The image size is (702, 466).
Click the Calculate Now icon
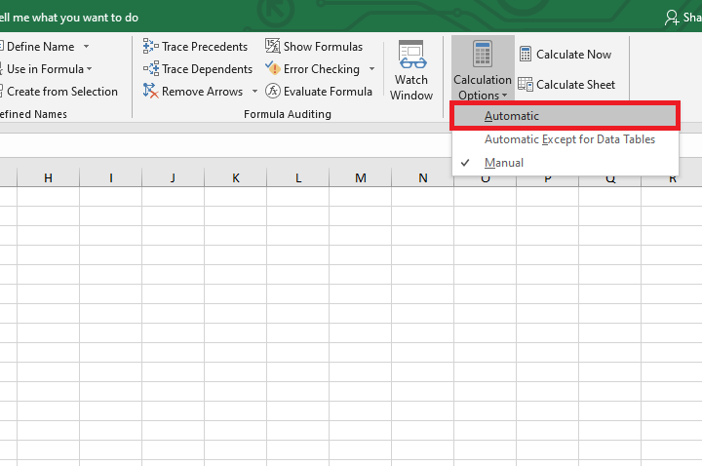(526, 55)
